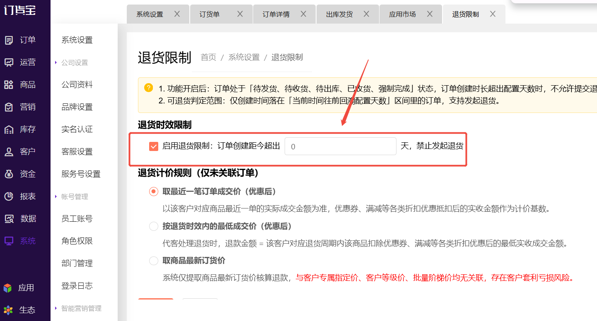The width and height of the screenshot is (597, 321).
Task: Switch to the 订货单 tab
Action: pyautogui.click(x=210, y=14)
